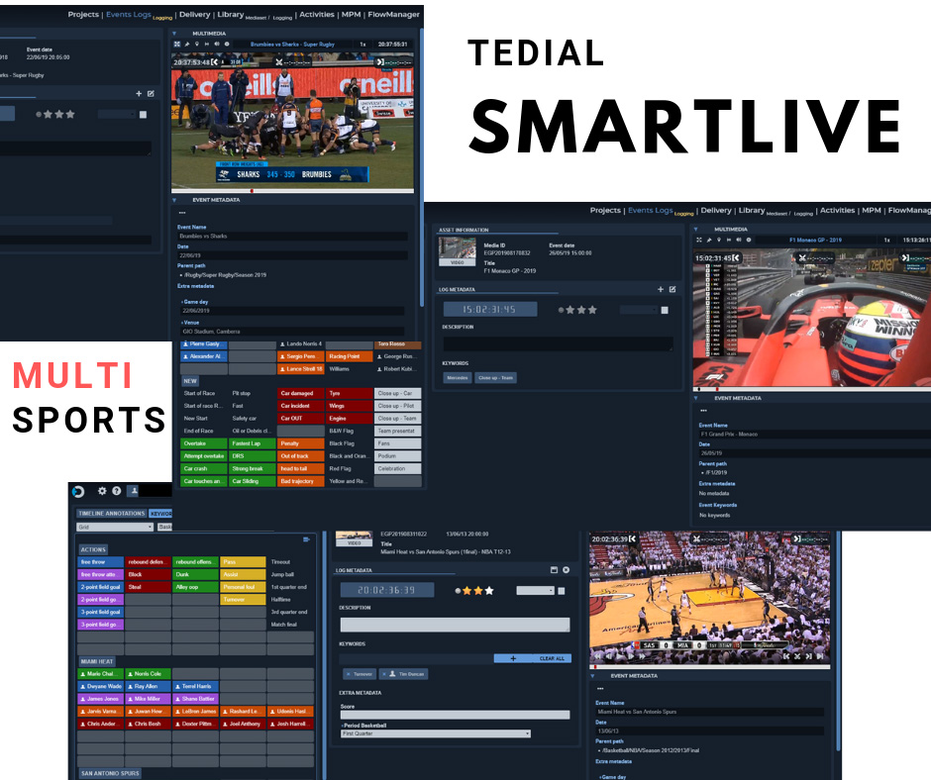Toggle fullscreen in the rugby multimedia toolbar
This screenshot has width=931, height=780.
pyautogui.click(x=177, y=44)
